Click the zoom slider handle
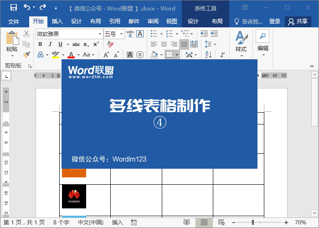The width and height of the screenshot is (319, 228). 253,223
